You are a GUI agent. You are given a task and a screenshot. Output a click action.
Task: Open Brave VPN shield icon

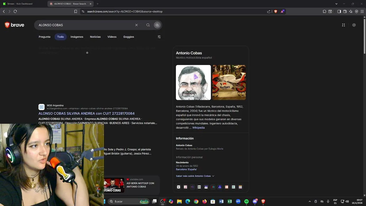click(357, 11)
